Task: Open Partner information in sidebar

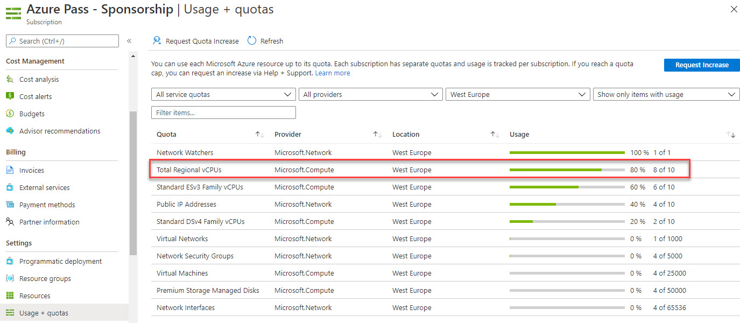Action: pyautogui.click(x=50, y=222)
